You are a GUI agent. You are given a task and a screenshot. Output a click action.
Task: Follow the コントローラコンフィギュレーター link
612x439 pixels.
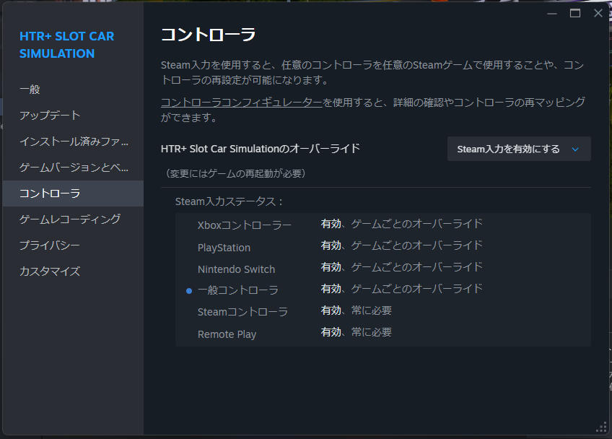click(x=241, y=103)
